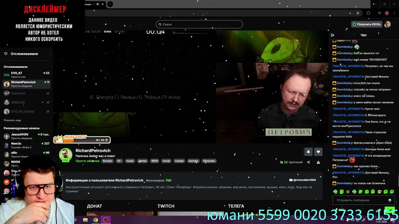Select the 18+ tag
The image size is (399, 224).
119,161
